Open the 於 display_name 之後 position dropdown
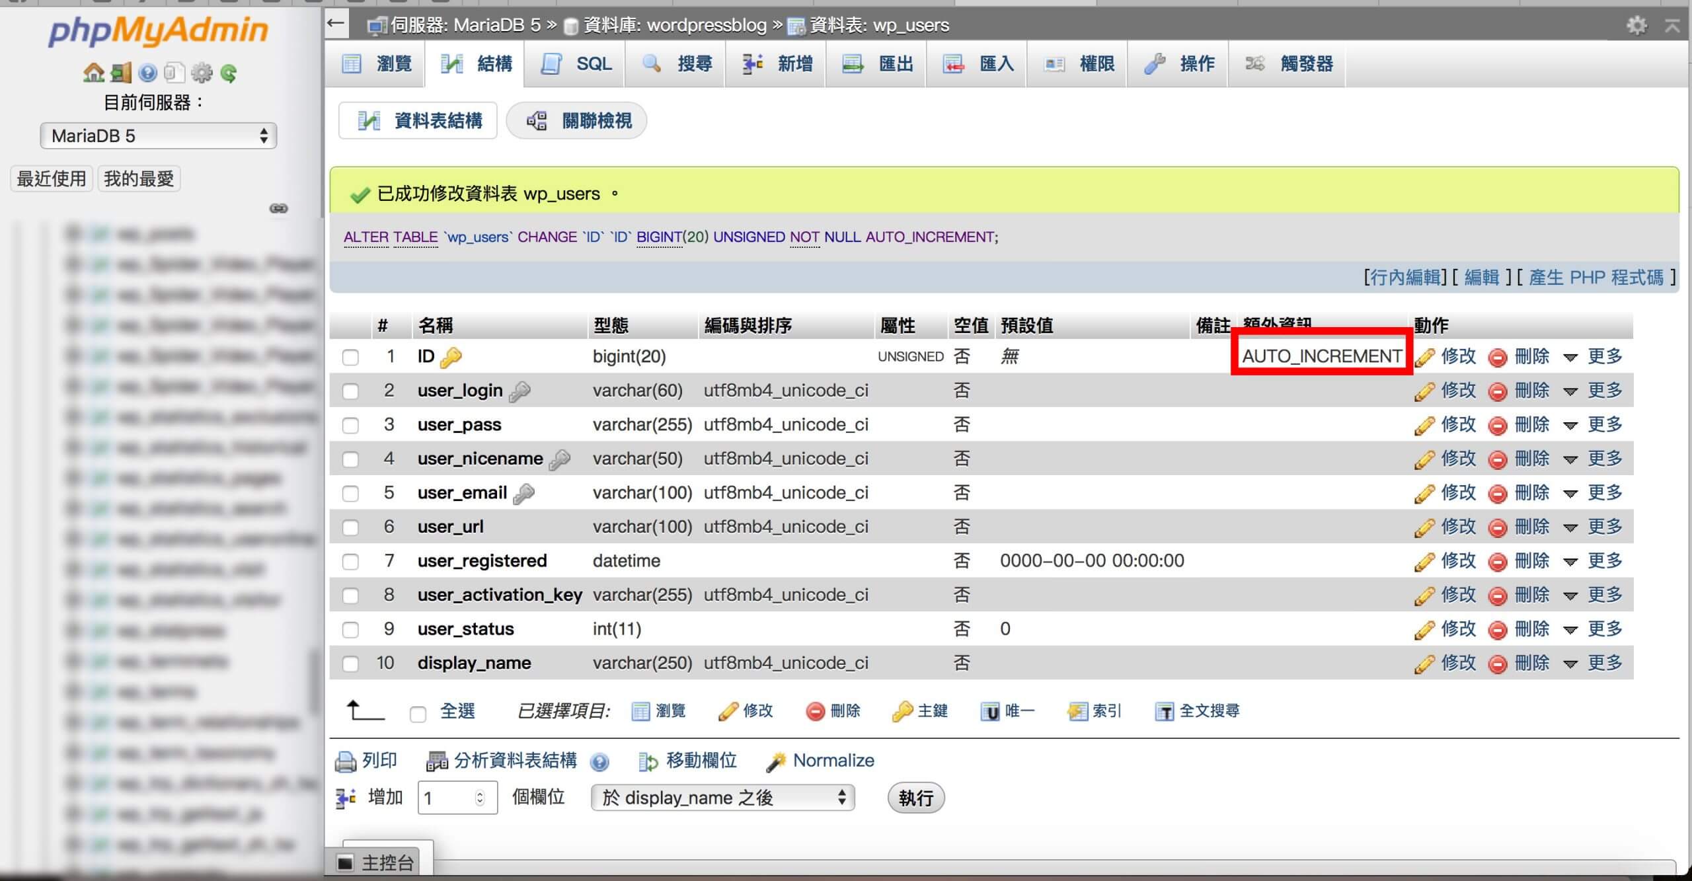 click(723, 798)
